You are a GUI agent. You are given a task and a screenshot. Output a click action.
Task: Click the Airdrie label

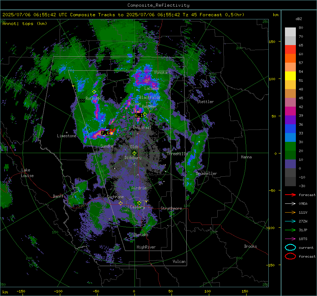139,188
